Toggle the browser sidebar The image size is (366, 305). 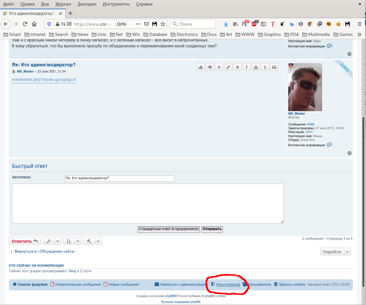263,24
